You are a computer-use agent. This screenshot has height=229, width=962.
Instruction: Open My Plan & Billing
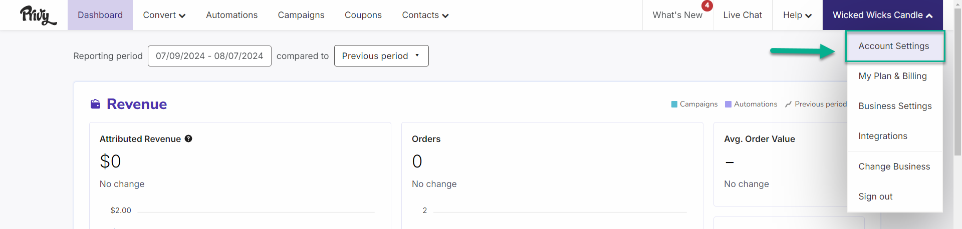(x=892, y=76)
